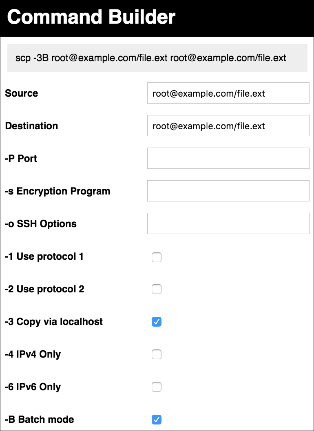Viewport: 314px width, 431px height.
Task: Click the -s Encryption Program field
Action: pos(228,191)
